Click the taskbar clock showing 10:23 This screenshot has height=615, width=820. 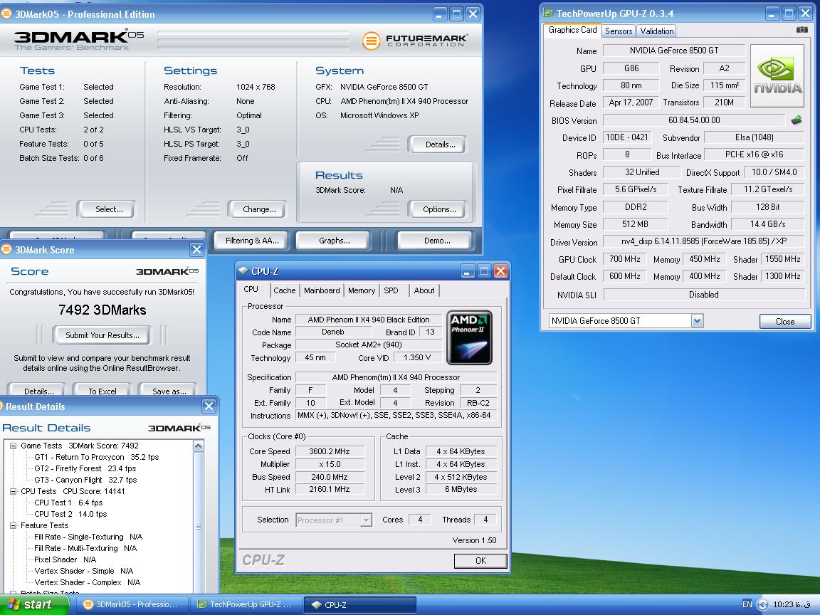tap(792, 604)
